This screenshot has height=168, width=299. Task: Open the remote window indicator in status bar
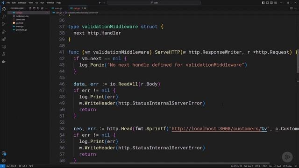pos(2,166)
